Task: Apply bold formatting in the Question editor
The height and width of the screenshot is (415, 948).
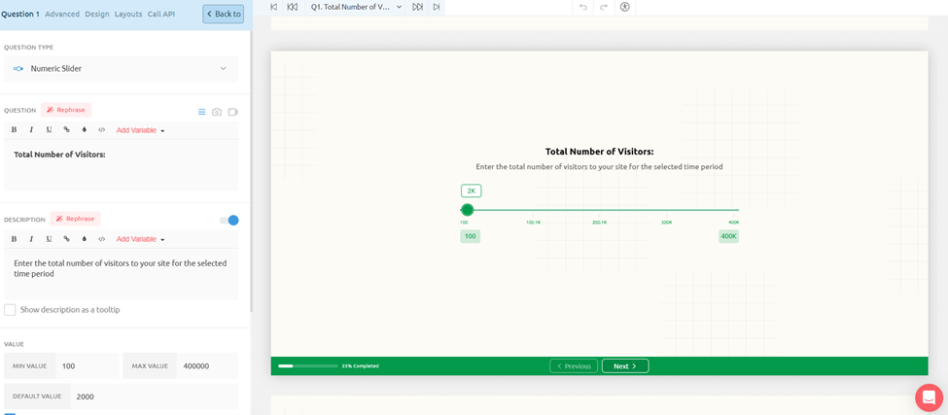Action: pos(14,130)
